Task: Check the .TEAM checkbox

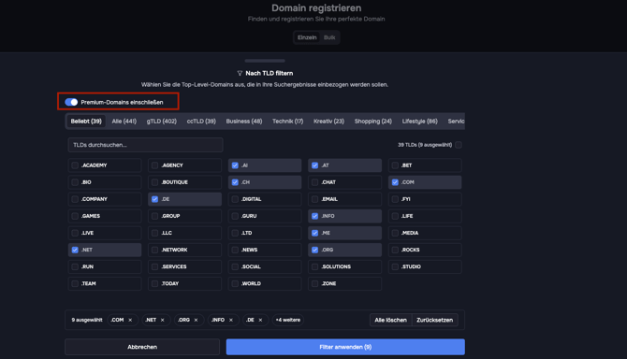Action: pyautogui.click(x=75, y=283)
